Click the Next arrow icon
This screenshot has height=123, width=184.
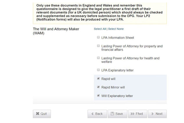click(152, 114)
